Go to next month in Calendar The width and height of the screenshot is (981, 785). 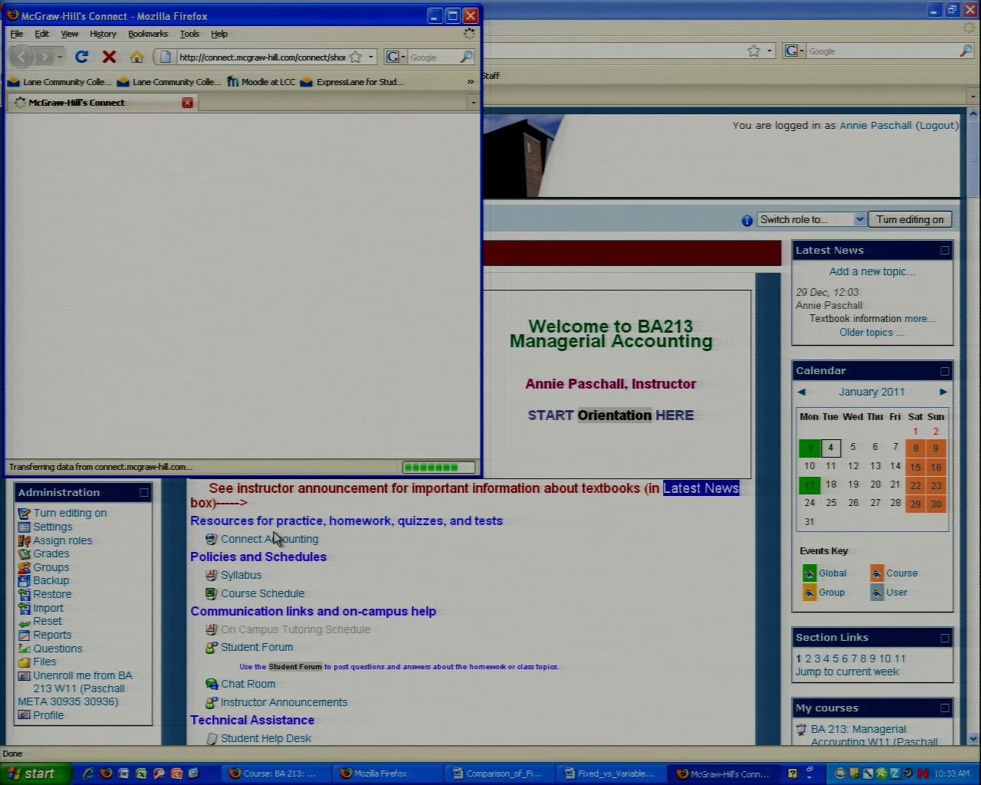943,392
